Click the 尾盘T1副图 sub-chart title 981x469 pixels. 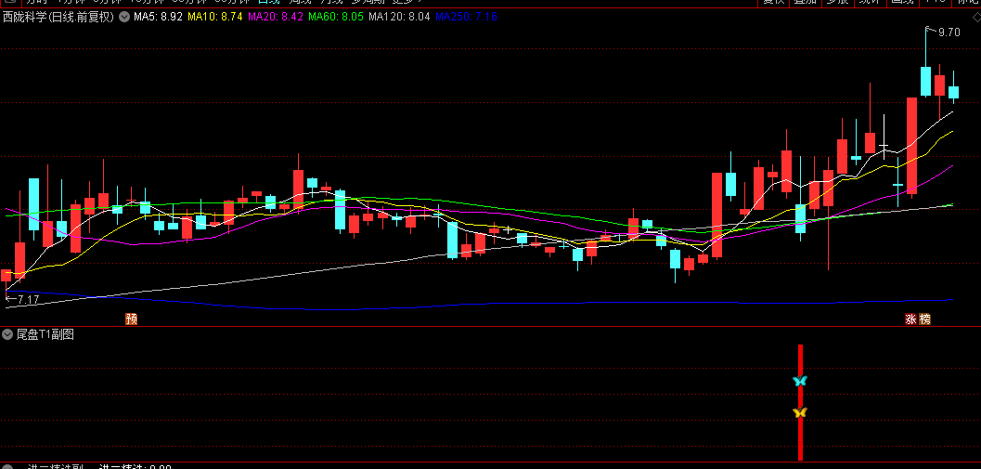45,334
